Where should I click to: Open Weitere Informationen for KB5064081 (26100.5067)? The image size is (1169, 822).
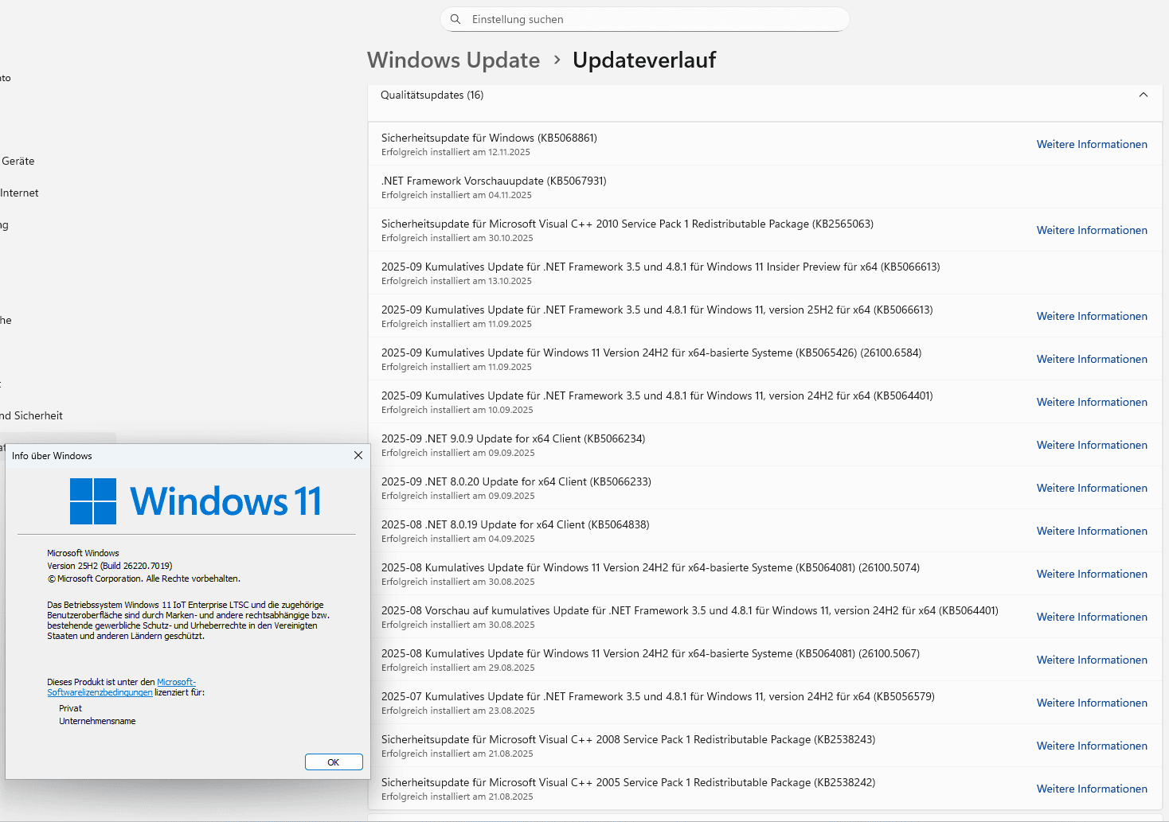point(1092,660)
